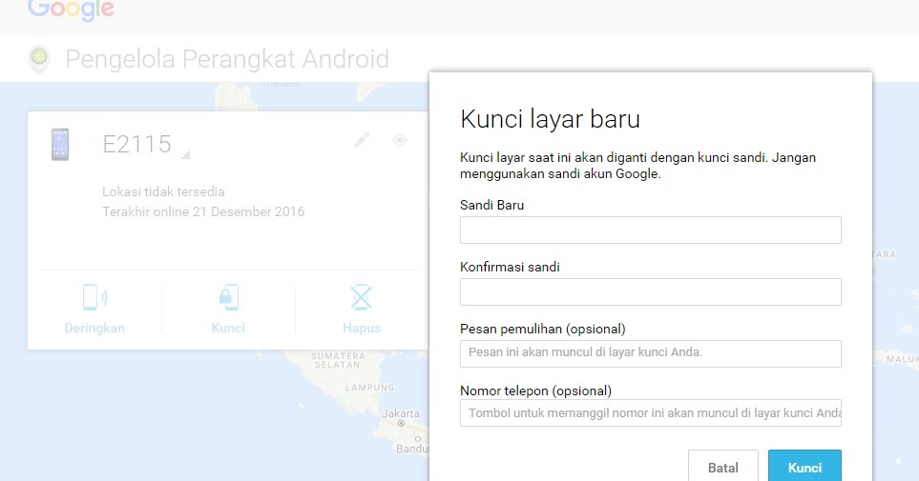
Task: Click the LAMPUNG label on the map
Action: point(370,388)
